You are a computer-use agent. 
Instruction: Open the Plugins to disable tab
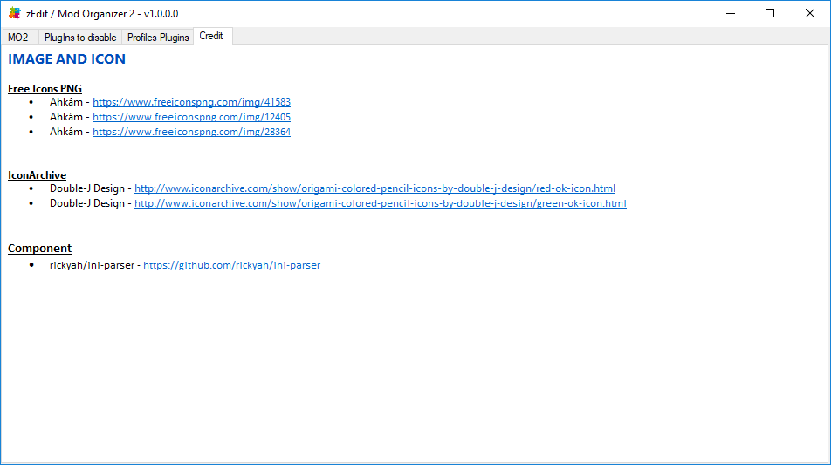tap(80, 37)
